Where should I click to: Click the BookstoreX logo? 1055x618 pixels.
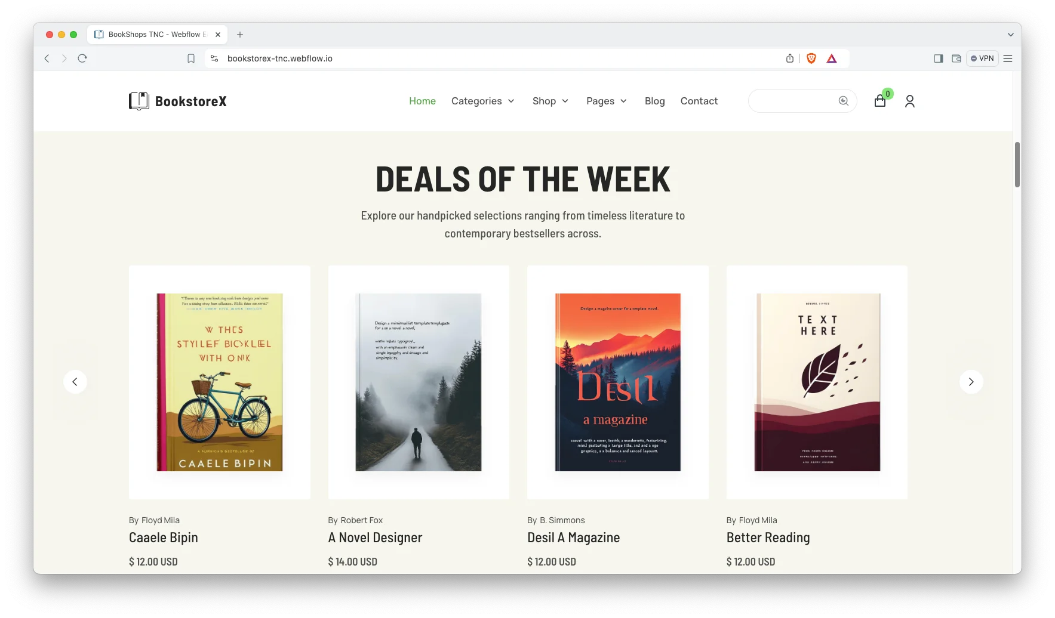(x=177, y=101)
